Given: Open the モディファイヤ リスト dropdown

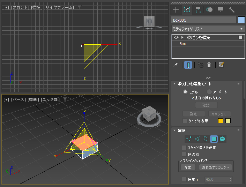Looking at the screenshot, I should [x=208, y=29].
